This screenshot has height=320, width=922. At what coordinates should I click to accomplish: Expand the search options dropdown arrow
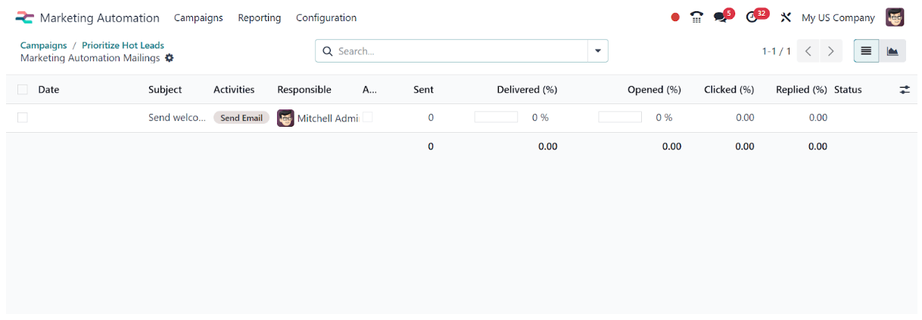[598, 51]
